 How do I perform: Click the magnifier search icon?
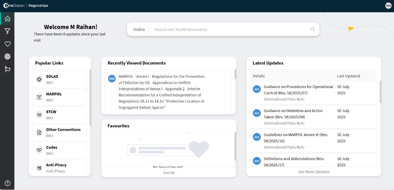312,29
